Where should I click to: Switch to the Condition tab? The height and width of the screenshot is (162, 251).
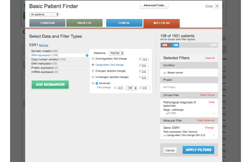click(x=47, y=23)
